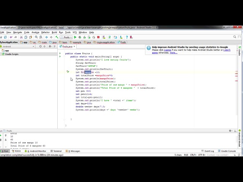Image resolution: width=243 pixels, height=182 pixels.
Task: Click the Project Structure icon
Action: coord(115,37)
